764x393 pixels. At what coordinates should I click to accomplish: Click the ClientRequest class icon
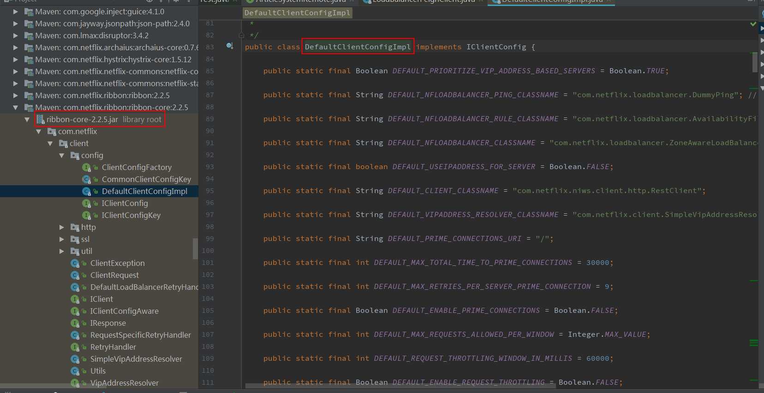click(75, 275)
